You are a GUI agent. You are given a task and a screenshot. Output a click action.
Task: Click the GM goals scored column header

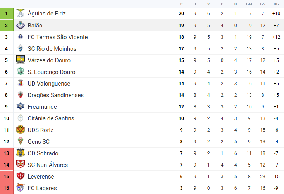click(x=249, y=4)
